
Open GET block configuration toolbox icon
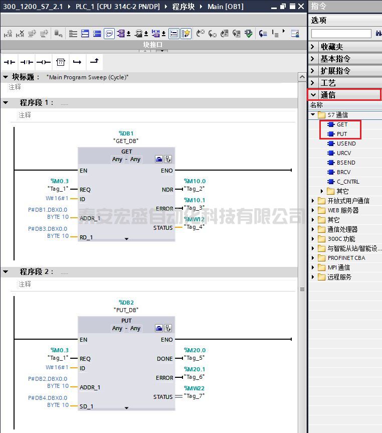[x=158, y=159]
